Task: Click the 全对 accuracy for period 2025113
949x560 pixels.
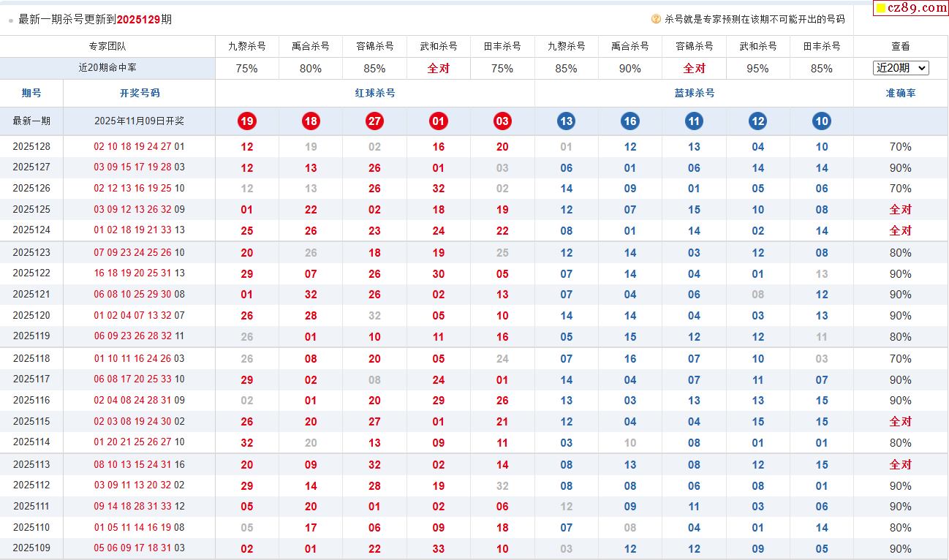Action: click(x=901, y=465)
